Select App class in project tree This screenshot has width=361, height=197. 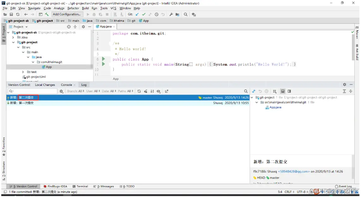pyautogui.click(x=47, y=67)
